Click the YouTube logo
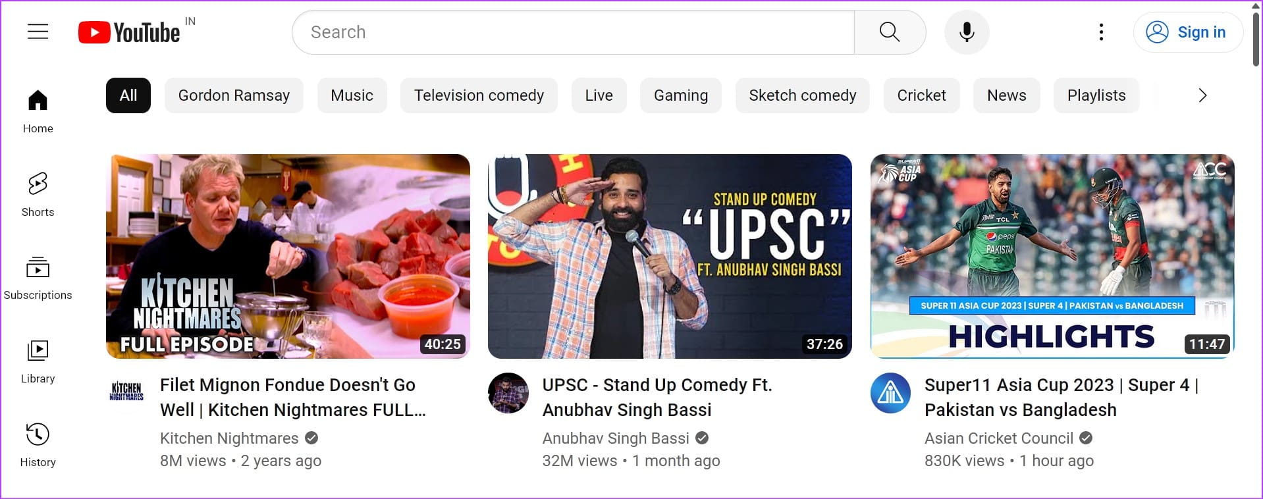The image size is (1263, 499). point(129,32)
